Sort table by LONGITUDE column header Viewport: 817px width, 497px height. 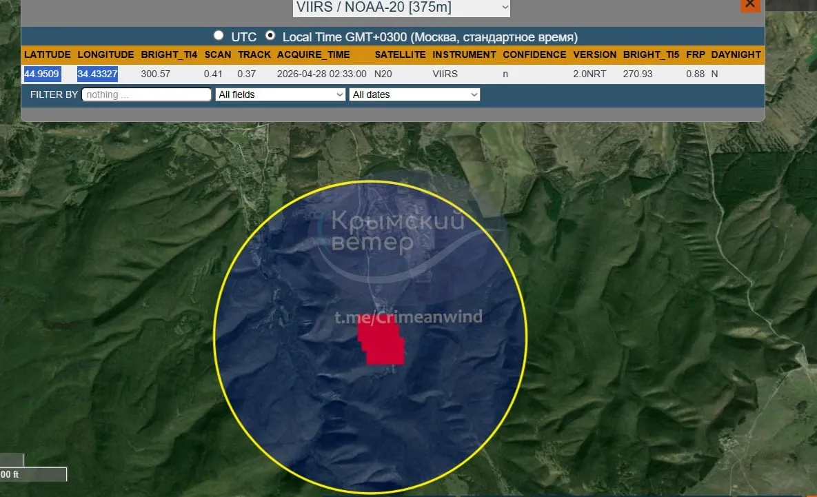(x=105, y=54)
